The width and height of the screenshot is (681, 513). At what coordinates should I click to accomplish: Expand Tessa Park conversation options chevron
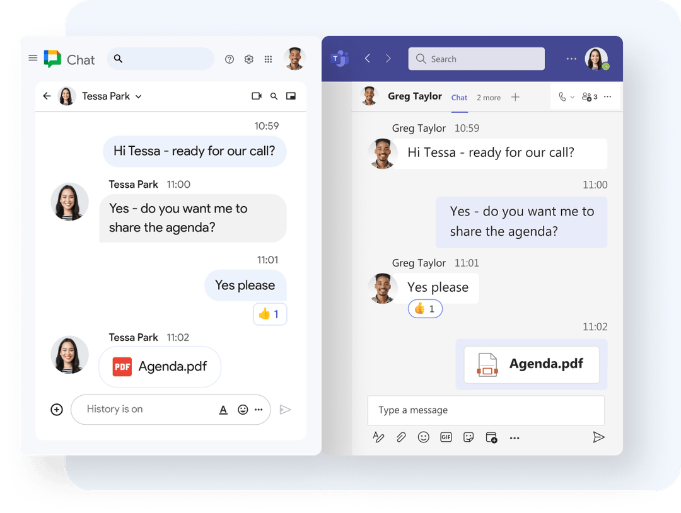click(138, 97)
